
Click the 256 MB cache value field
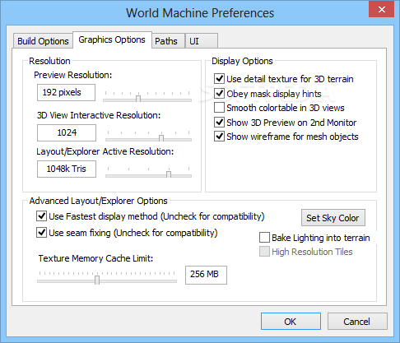point(206,275)
